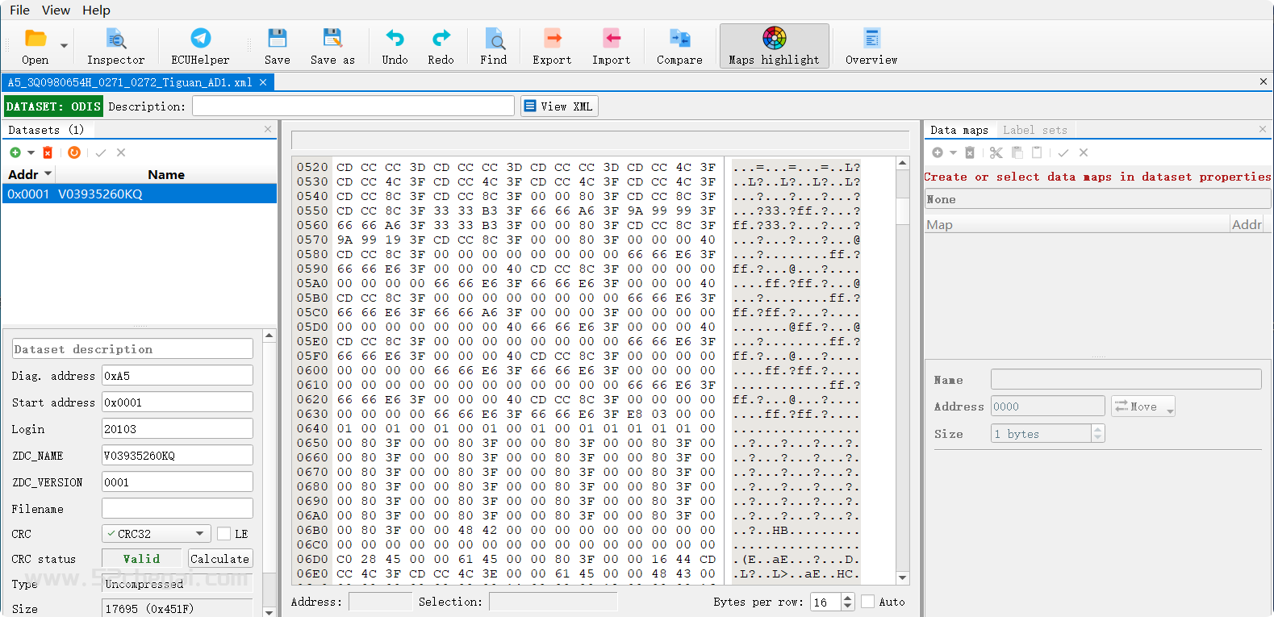Enable the Auto bytes per row checkbox
1274x617 pixels.
[x=868, y=602]
